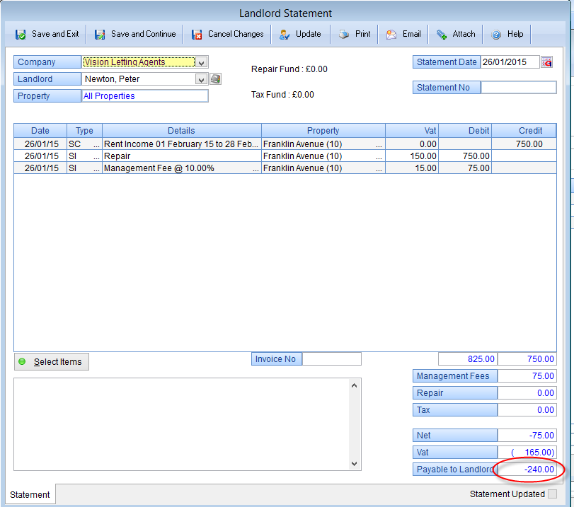
Task: Click the Cancel Changes icon
Action: pyautogui.click(x=197, y=34)
